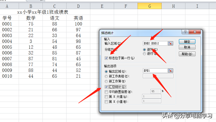216x122 pixels.
Task: Click student ID cell 0001
Action: tap(7, 24)
